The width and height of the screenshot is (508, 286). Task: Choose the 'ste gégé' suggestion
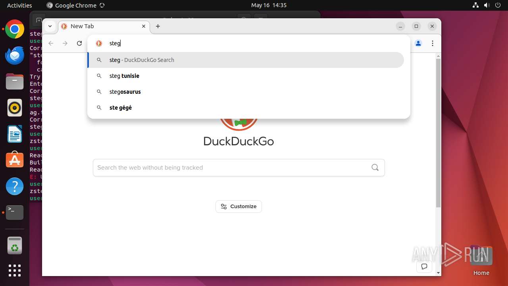point(246,108)
